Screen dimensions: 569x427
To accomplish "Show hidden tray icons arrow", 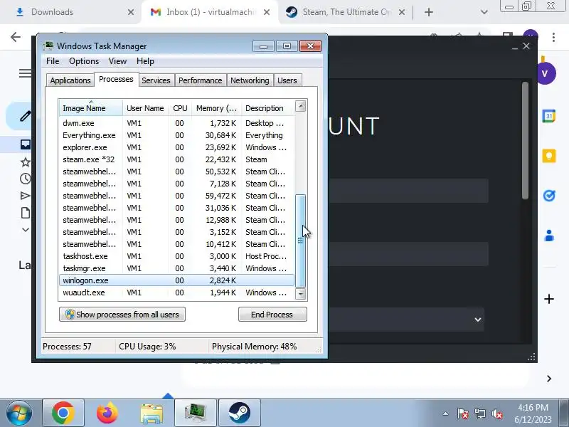I will pyautogui.click(x=446, y=413).
